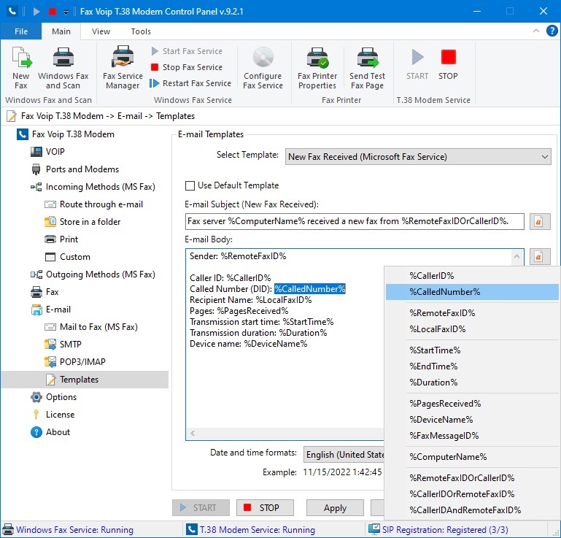Image resolution: width=561 pixels, height=538 pixels.
Task: Choose %Duration% from the popup menu
Action: point(472,383)
